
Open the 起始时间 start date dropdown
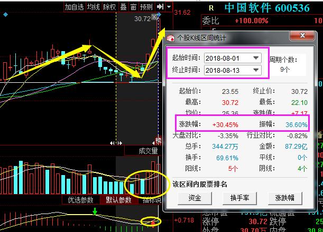tap(256, 57)
